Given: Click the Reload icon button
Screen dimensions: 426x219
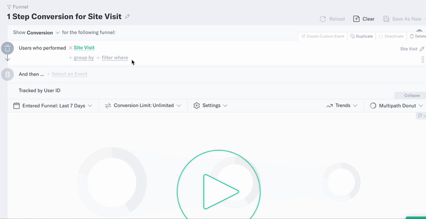Looking at the screenshot, I should (323, 19).
